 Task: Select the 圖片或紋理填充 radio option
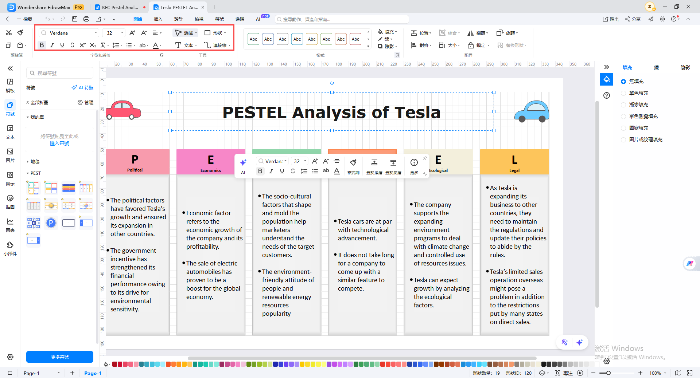point(623,140)
